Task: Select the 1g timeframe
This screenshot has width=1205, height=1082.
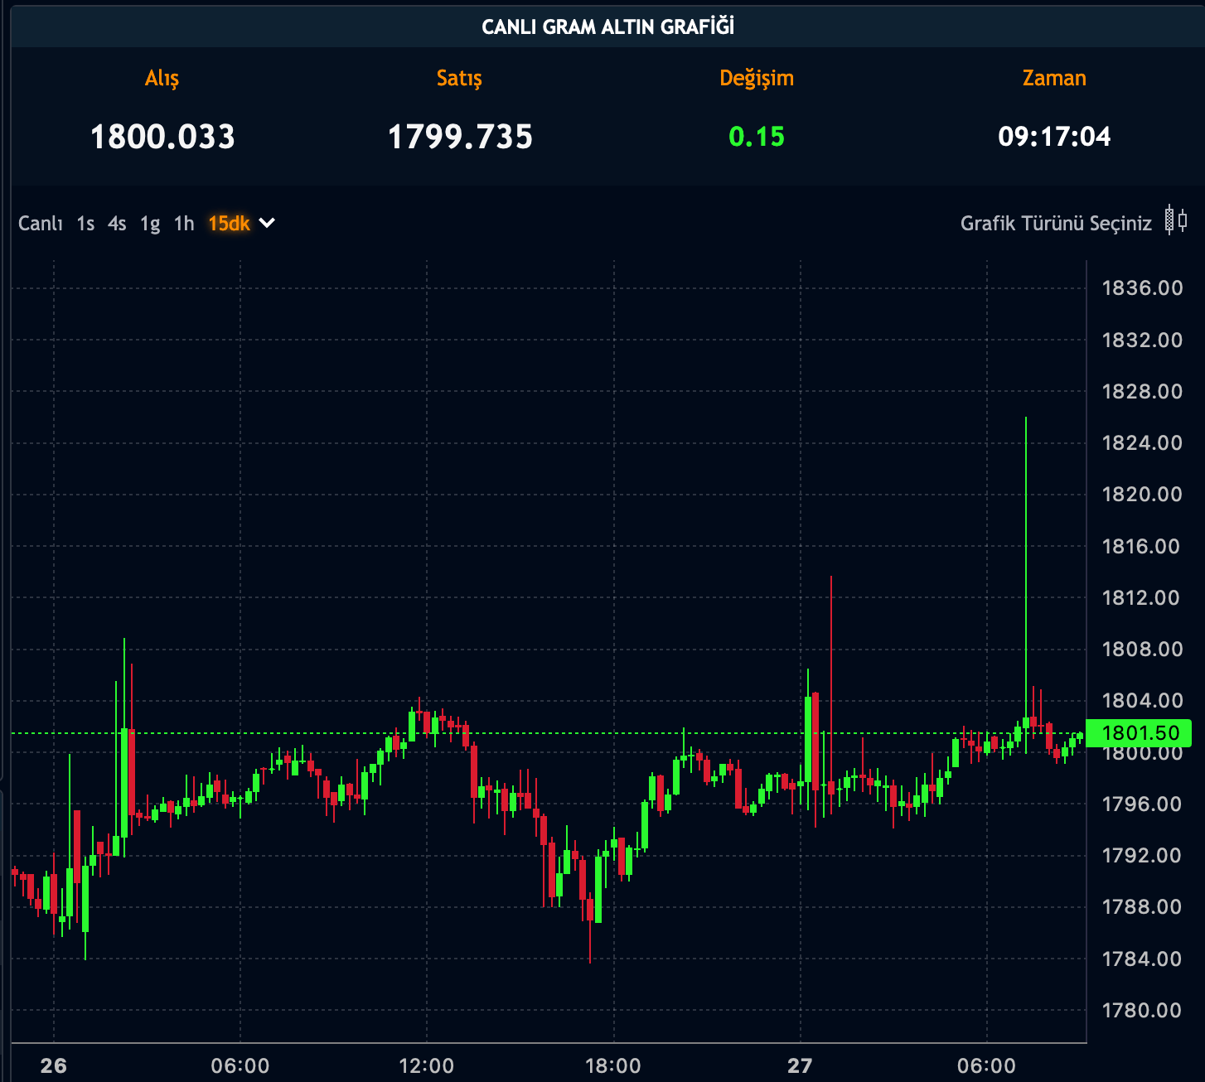Action: 150,225
